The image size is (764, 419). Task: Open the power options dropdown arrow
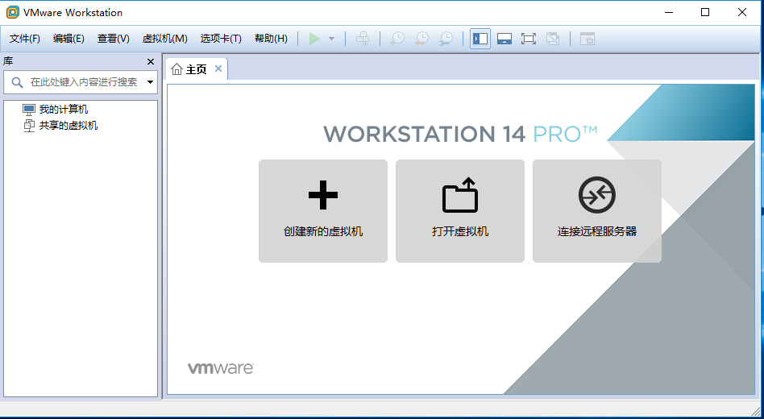coord(332,39)
